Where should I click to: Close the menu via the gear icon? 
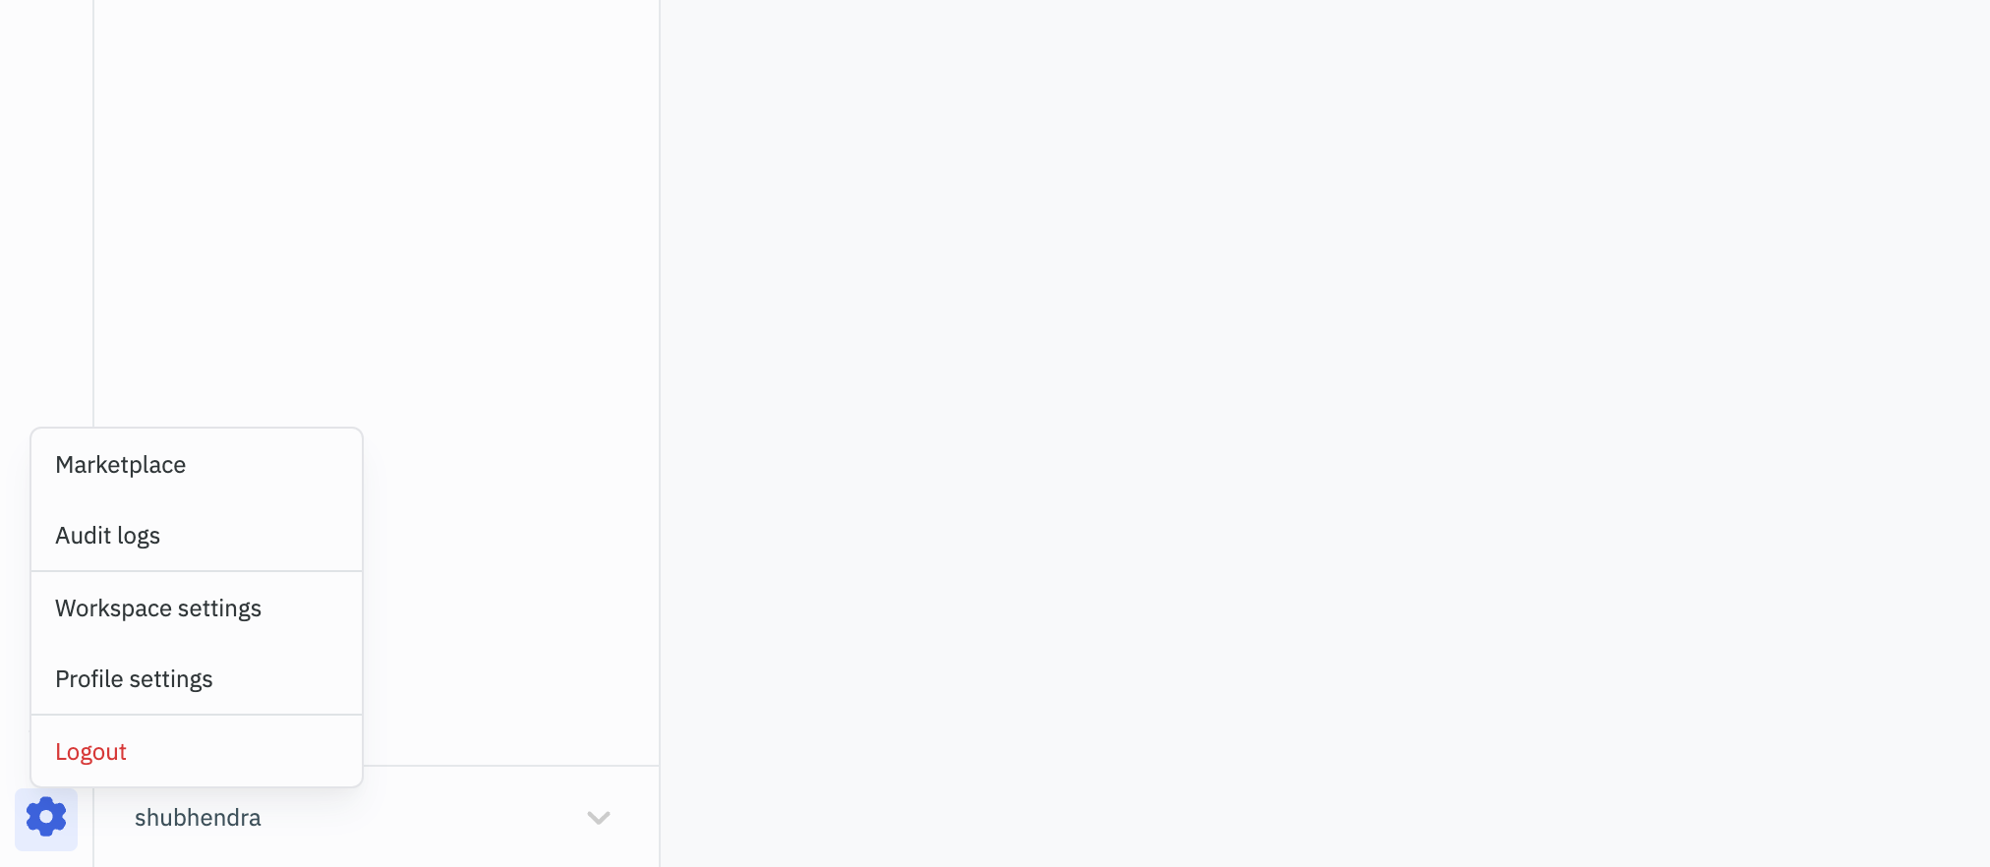46,818
